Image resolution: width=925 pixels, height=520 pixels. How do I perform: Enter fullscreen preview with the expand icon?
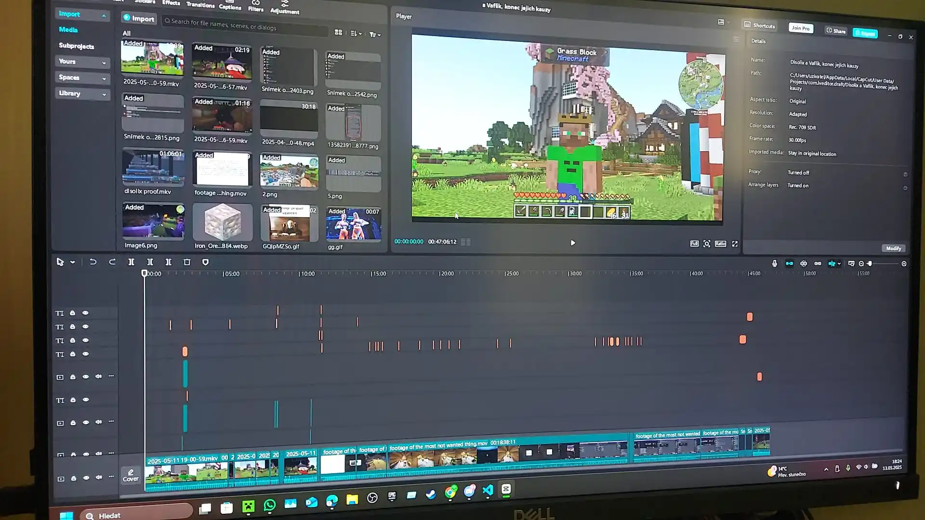tap(735, 244)
